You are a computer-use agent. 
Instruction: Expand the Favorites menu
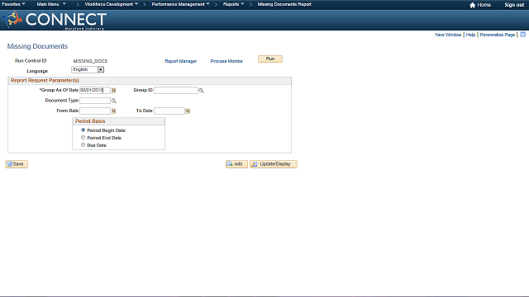[x=13, y=4]
